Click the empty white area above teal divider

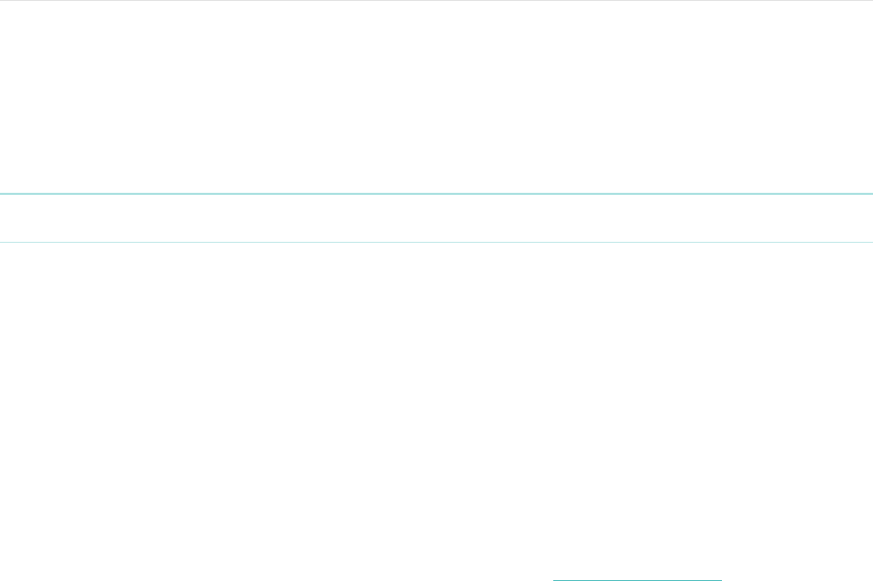436,96
